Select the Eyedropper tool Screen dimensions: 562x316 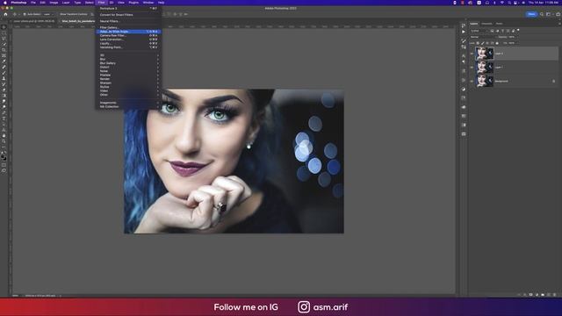[x=4, y=61]
